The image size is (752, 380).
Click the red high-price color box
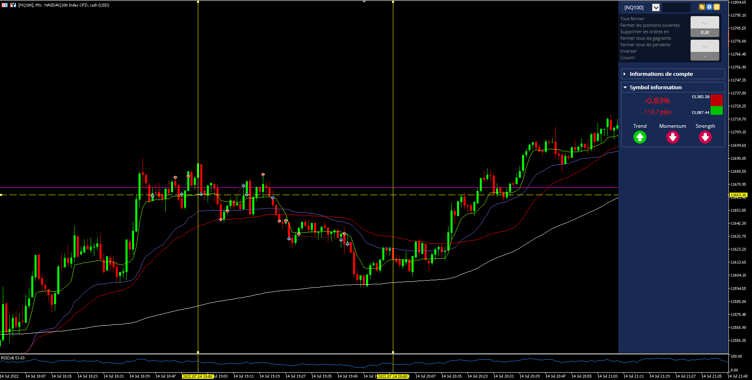[x=717, y=100]
